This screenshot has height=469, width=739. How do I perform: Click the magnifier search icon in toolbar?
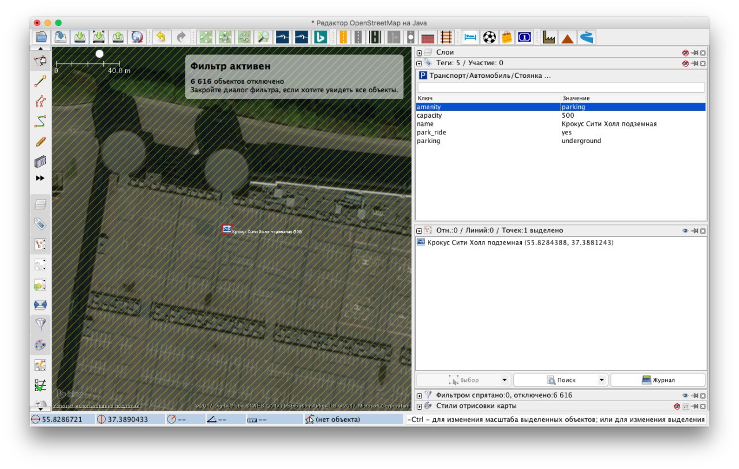tap(263, 37)
